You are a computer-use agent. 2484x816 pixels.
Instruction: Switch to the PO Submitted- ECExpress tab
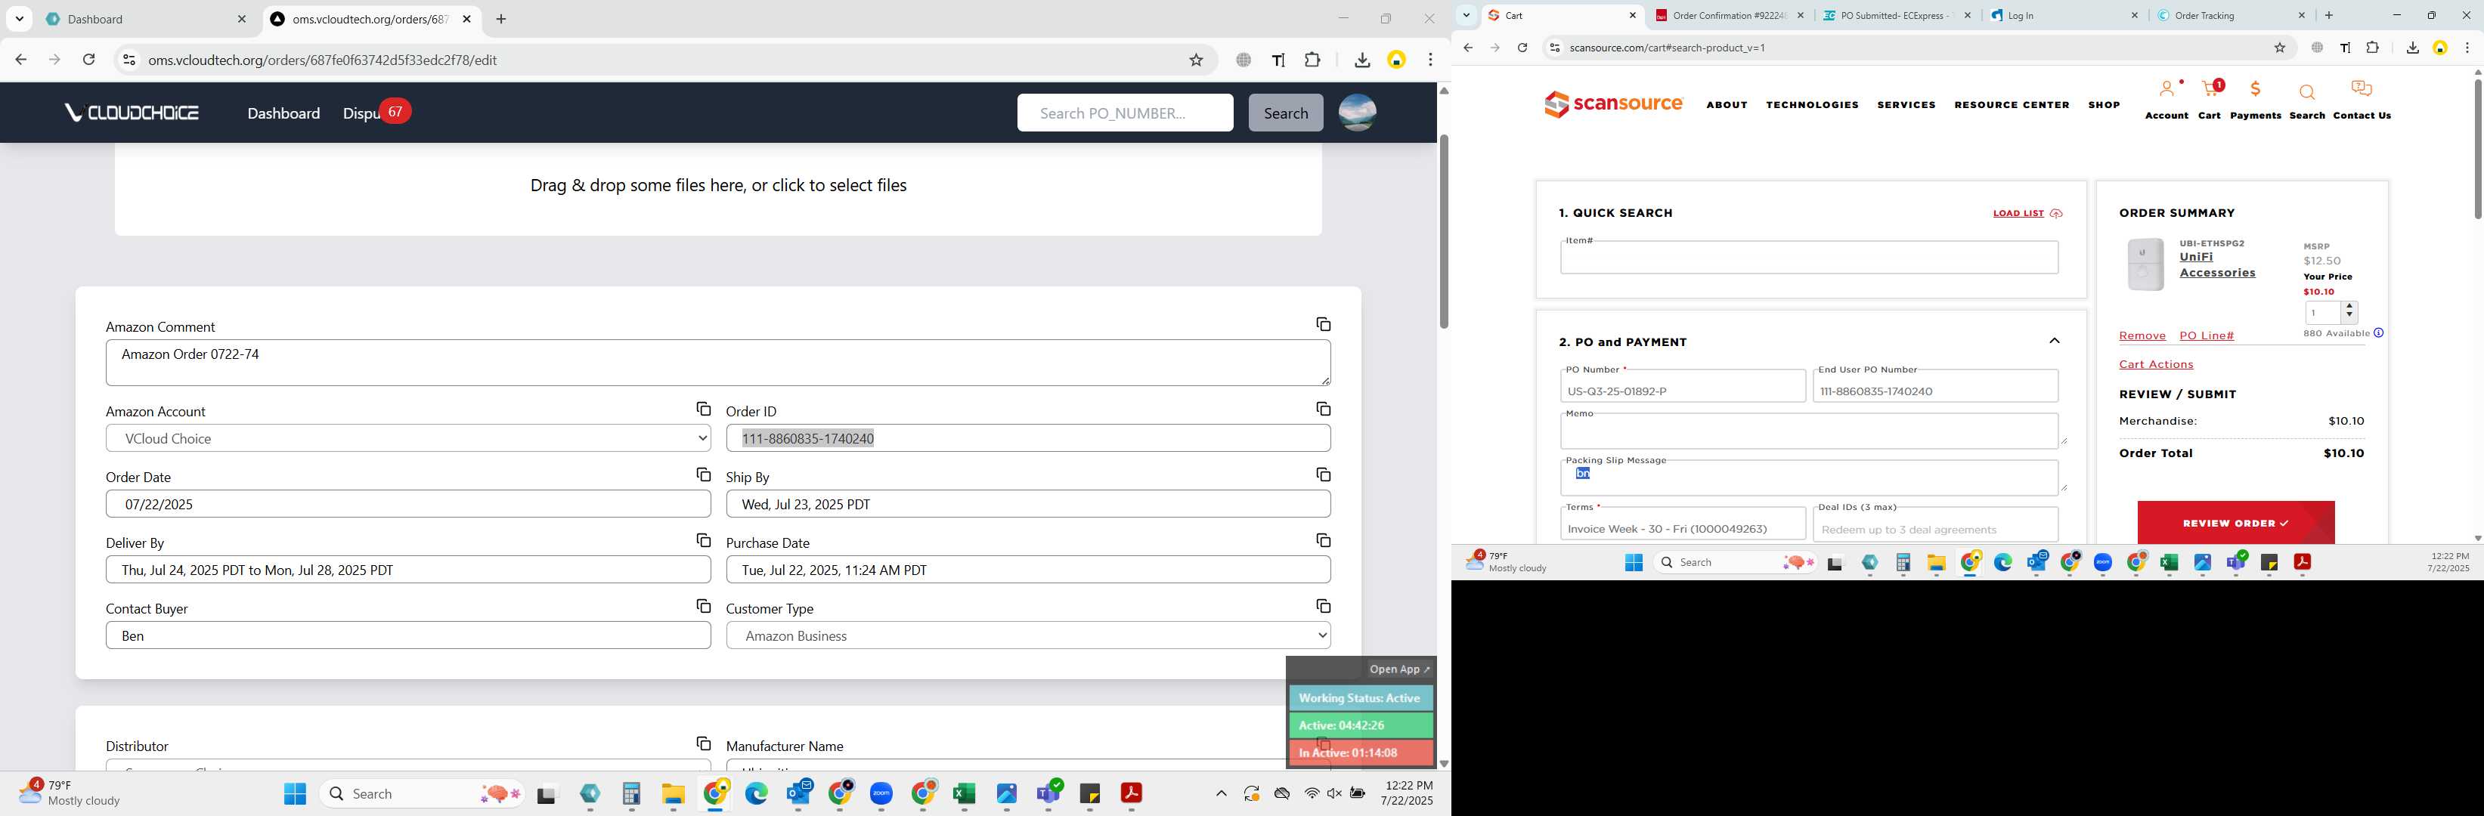[1897, 15]
